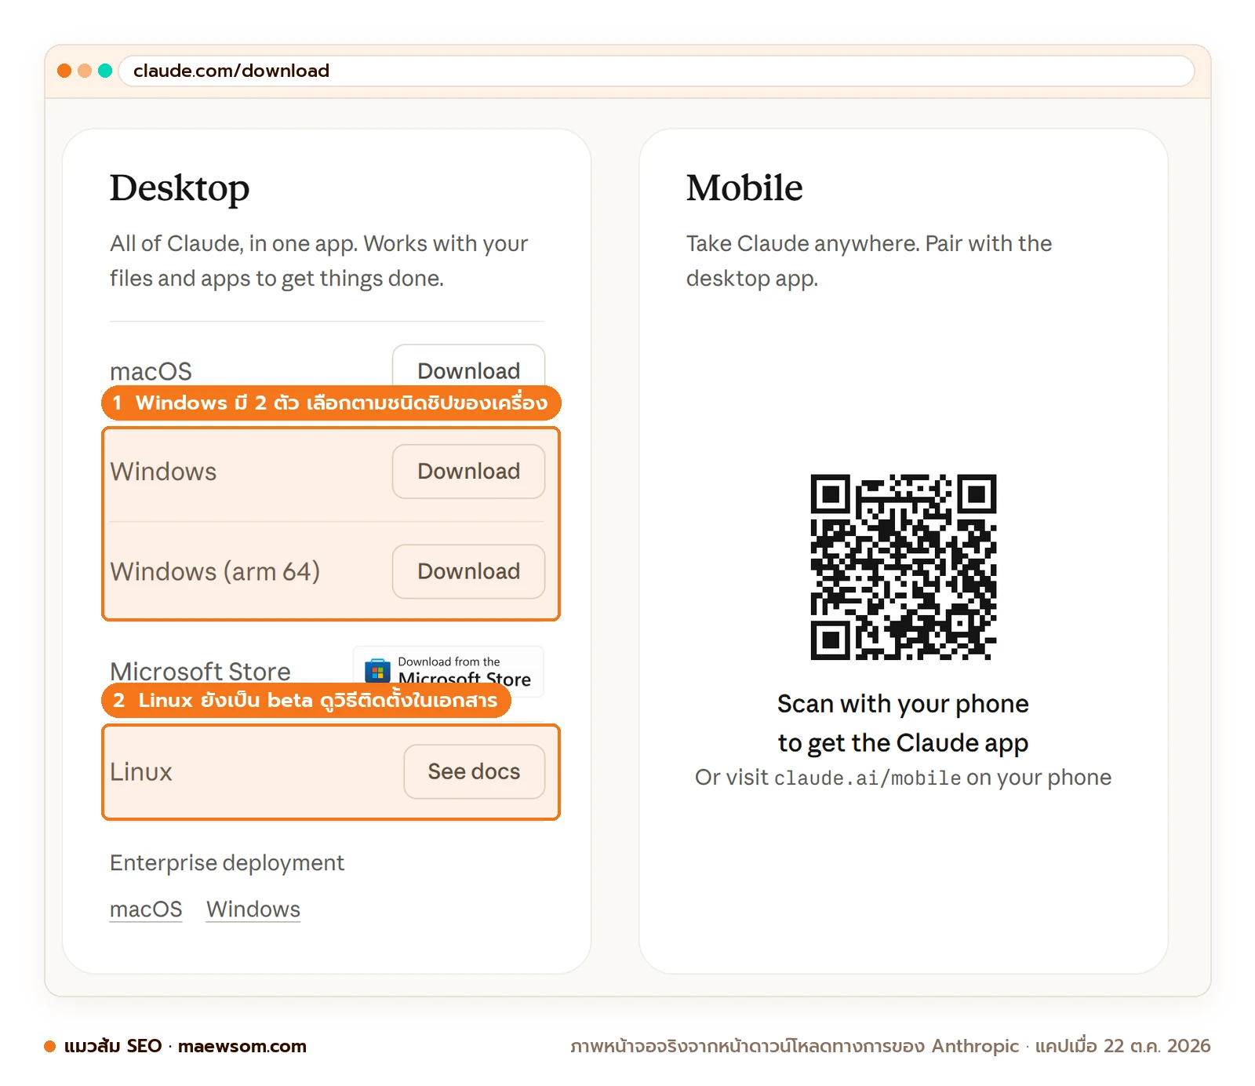Open the Windows enterprise deployment link
Image resolution: width=1255 pixels, height=1086 pixels.
[x=253, y=909]
